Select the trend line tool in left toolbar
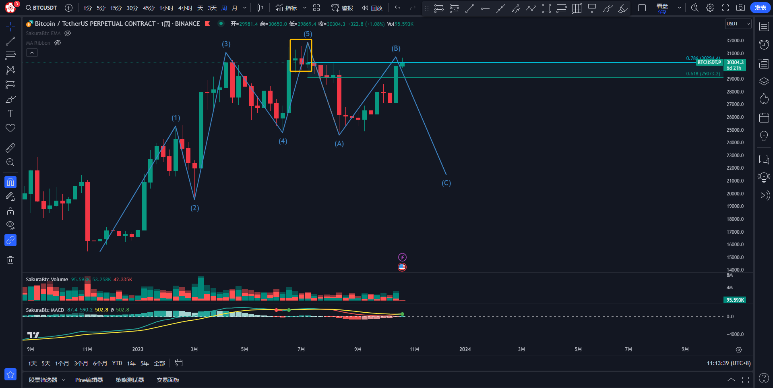The width and height of the screenshot is (773, 388). pos(10,41)
